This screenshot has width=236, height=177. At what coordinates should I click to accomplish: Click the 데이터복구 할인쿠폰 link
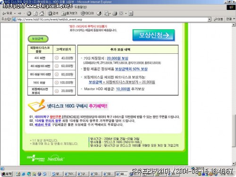pos(48,117)
